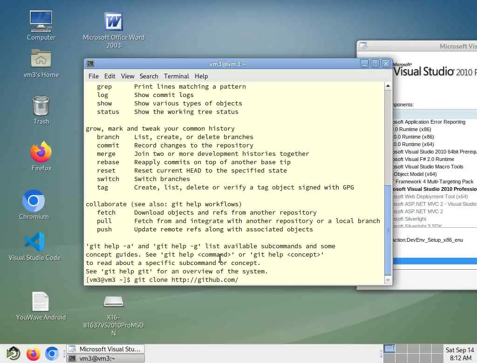Open the Trash desktop icon
This screenshot has width=477, height=363.
point(41,110)
